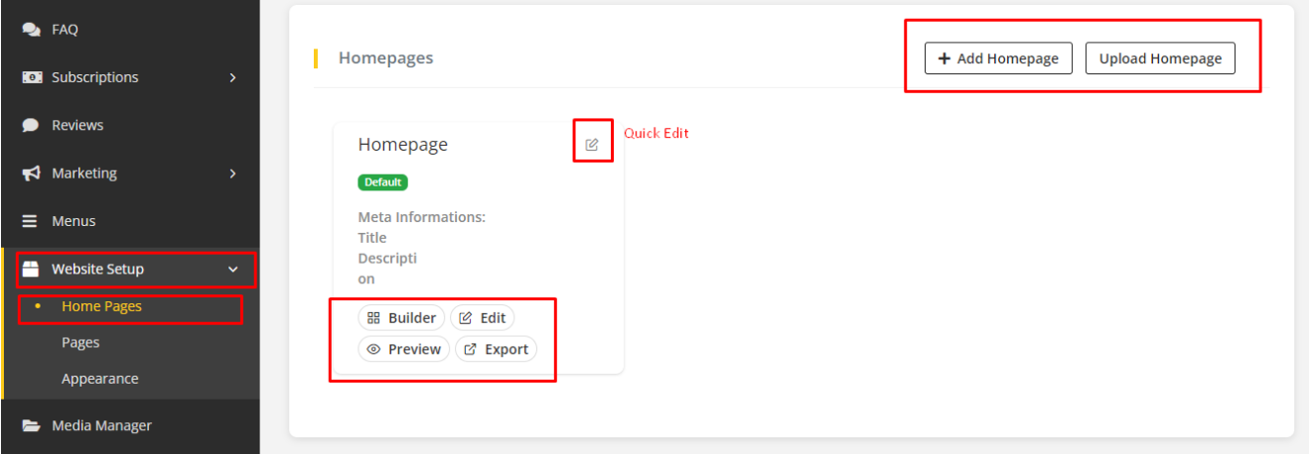This screenshot has width=1313, height=454.
Task: Expand the Subscriptions submenu arrow
Action: coord(233,77)
